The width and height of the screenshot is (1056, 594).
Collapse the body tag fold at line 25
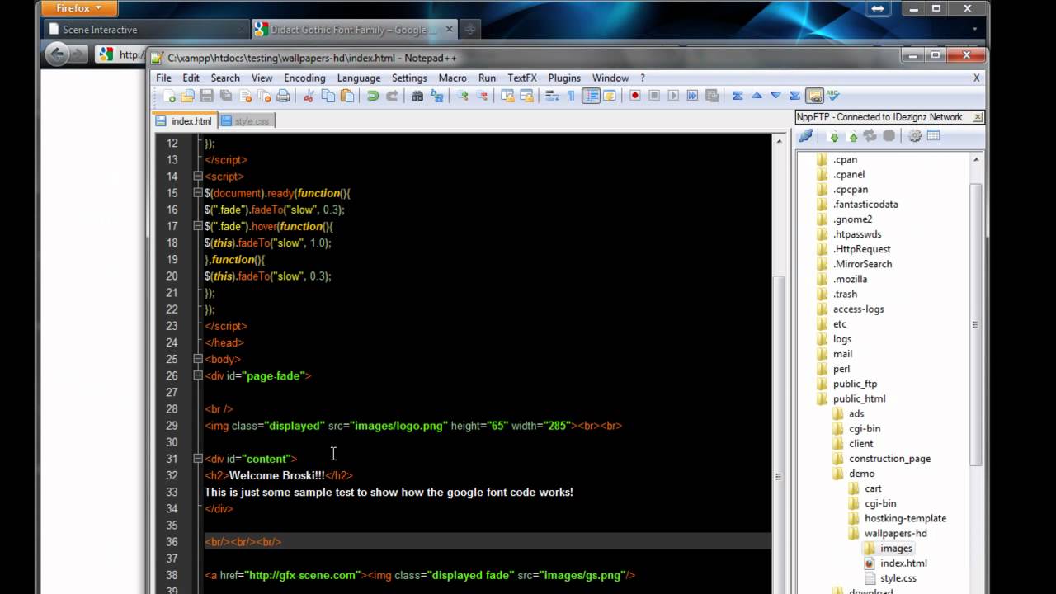coord(198,359)
